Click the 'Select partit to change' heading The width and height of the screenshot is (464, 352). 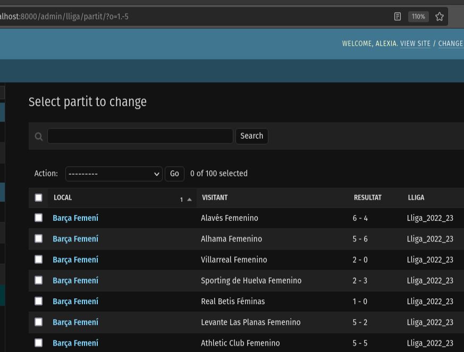(88, 101)
